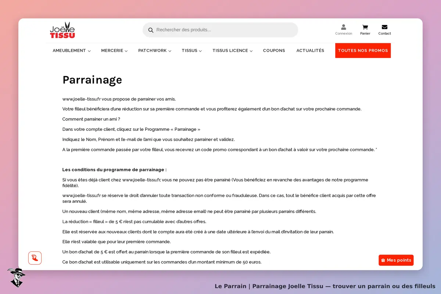
Task: Open the AMEUBLEMENT menu
Action: tap(69, 51)
